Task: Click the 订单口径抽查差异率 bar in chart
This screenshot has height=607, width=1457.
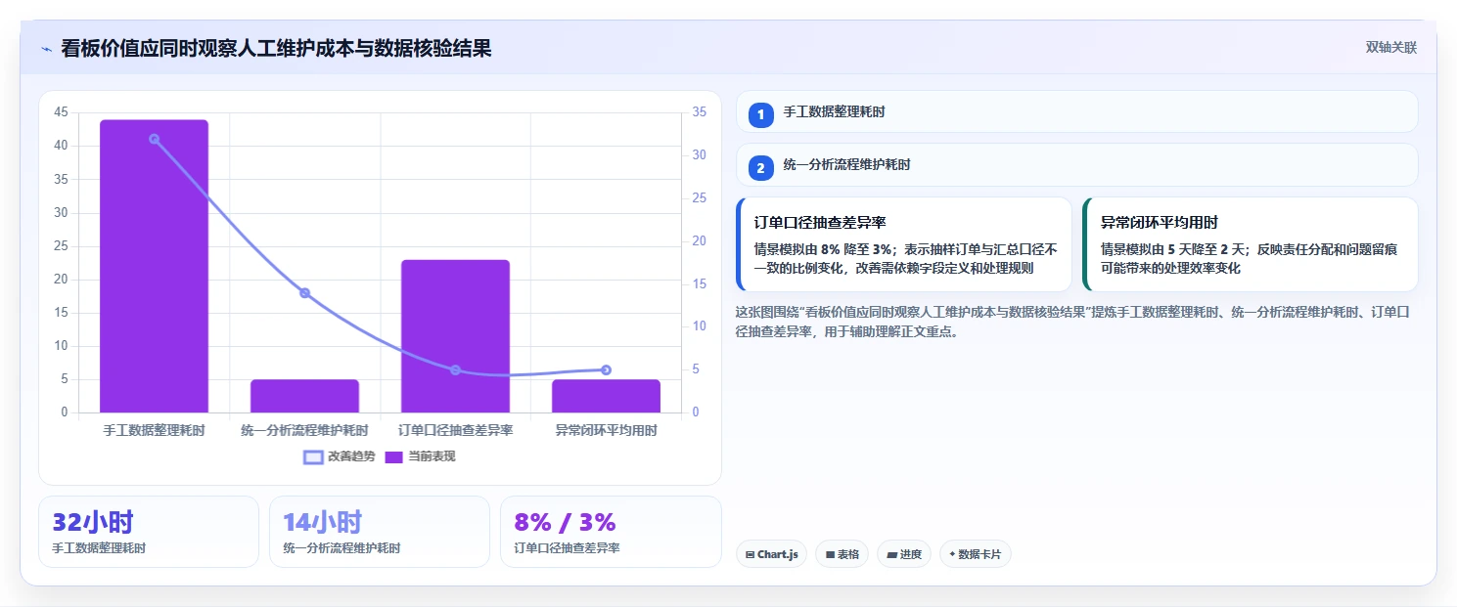Action: [x=455, y=336]
